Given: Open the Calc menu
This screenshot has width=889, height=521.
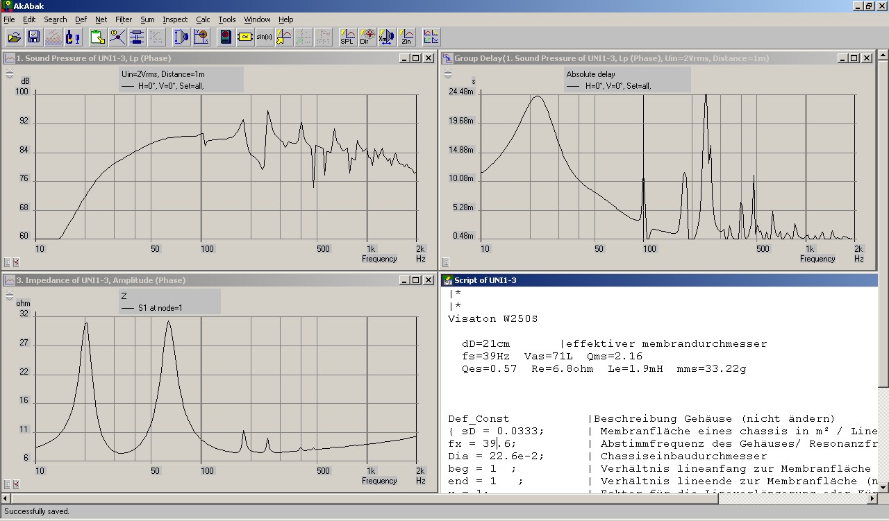Looking at the screenshot, I should click(x=203, y=19).
